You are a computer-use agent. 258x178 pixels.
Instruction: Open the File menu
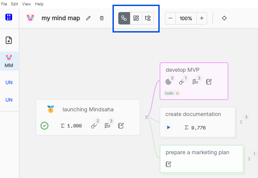4,4
